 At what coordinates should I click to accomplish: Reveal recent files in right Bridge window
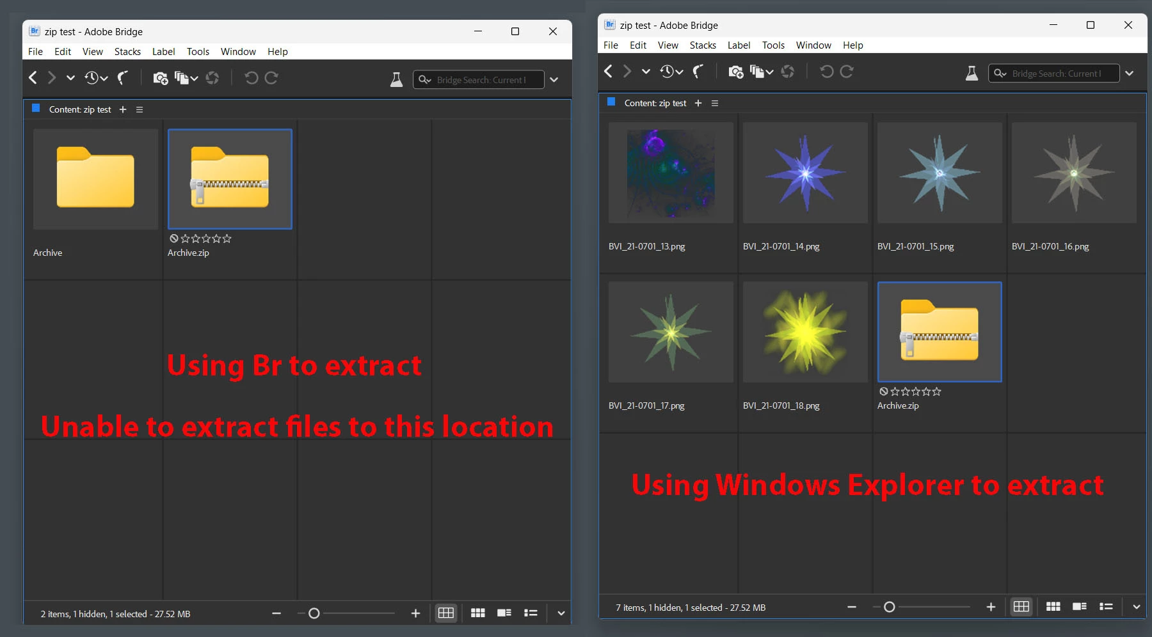coord(671,72)
